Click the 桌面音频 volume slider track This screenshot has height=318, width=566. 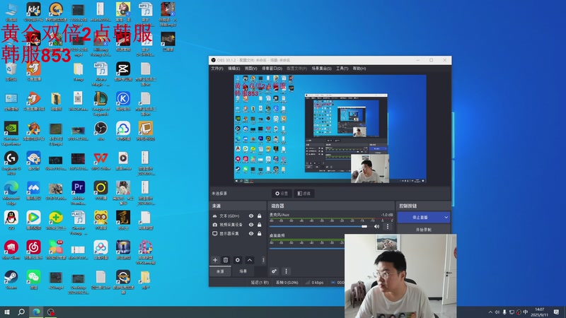click(307, 248)
